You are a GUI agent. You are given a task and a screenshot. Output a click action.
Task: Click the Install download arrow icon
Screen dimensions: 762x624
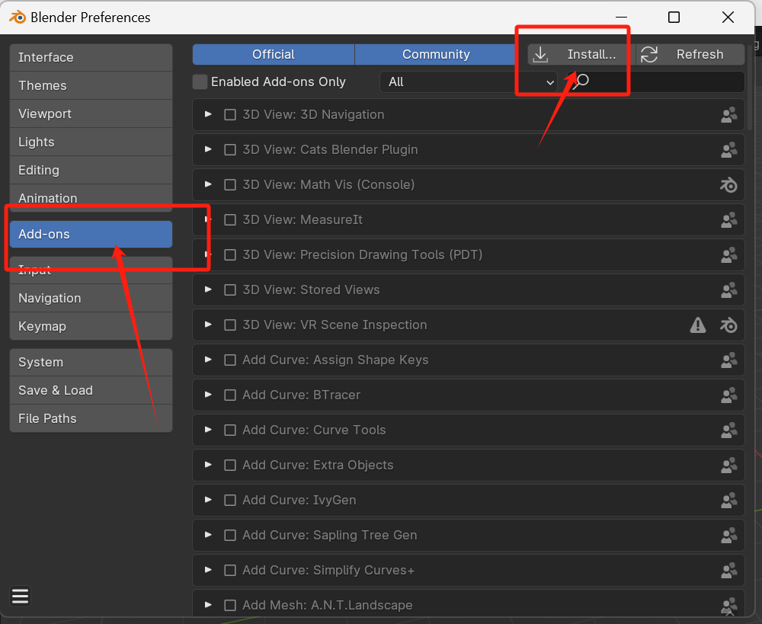pos(540,54)
